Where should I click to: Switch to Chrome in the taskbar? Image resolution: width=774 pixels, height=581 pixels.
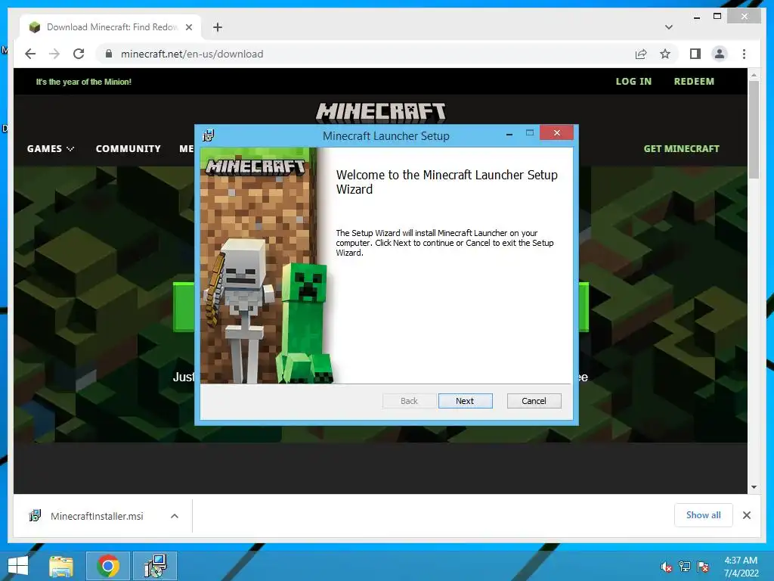point(108,566)
